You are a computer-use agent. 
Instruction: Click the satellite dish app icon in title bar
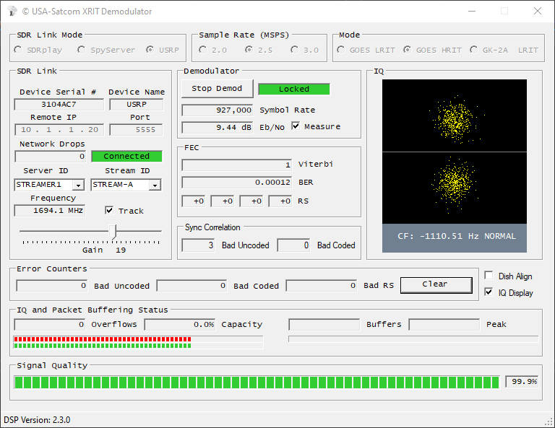12,12
